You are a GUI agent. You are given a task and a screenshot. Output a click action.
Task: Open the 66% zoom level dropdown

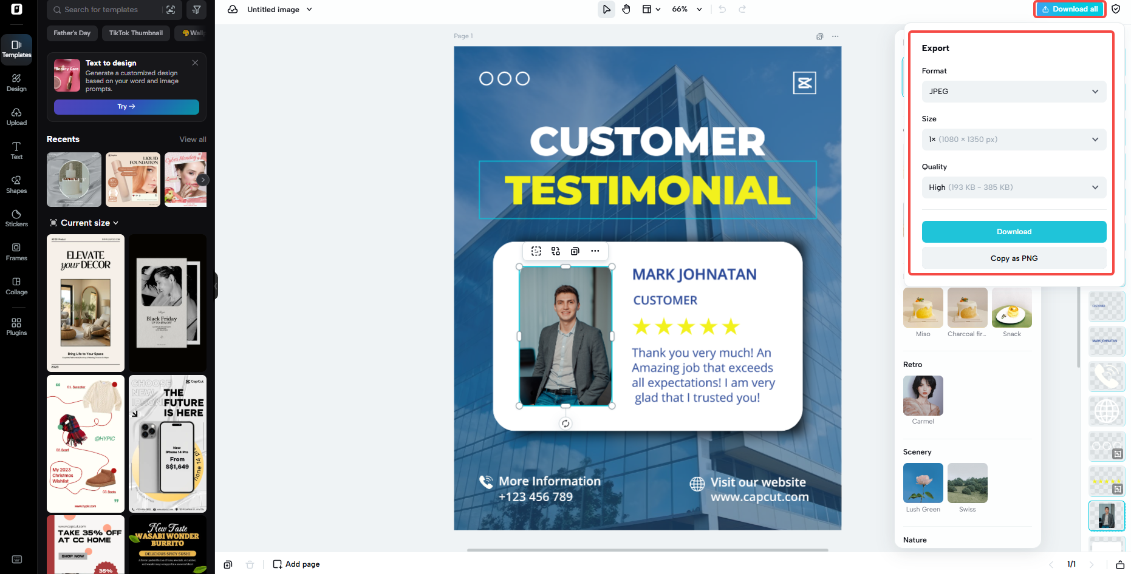(x=687, y=9)
